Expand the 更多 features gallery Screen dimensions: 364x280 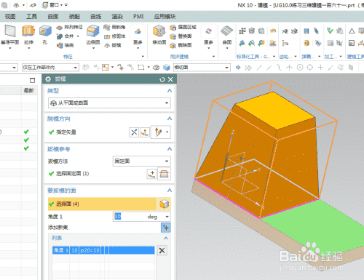point(138,36)
